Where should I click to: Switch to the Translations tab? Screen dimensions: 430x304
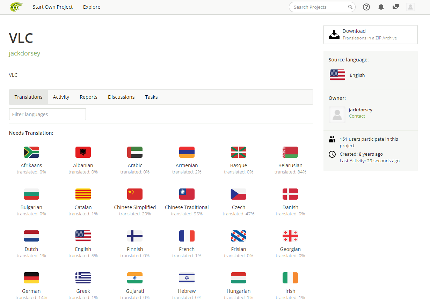[x=29, y=97]
